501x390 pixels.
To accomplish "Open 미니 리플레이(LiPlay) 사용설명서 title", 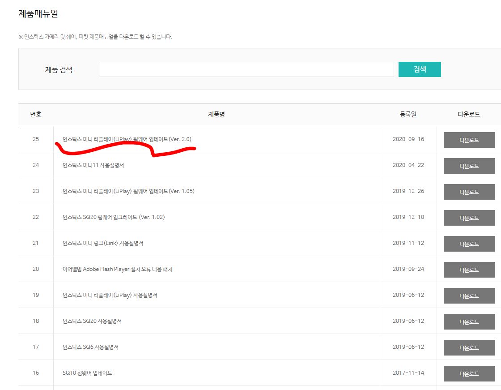I will click(110, 295).
